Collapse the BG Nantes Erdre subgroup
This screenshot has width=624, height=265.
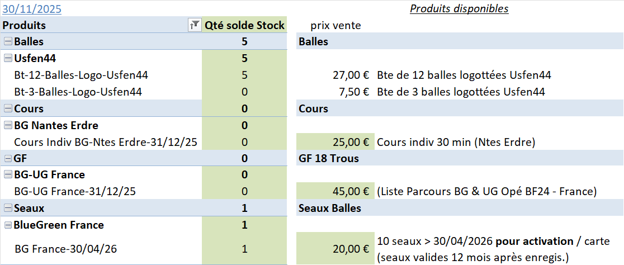point(8,125)
